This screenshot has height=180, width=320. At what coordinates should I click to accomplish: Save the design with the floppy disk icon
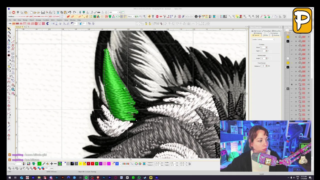click(x=43, y=12)
